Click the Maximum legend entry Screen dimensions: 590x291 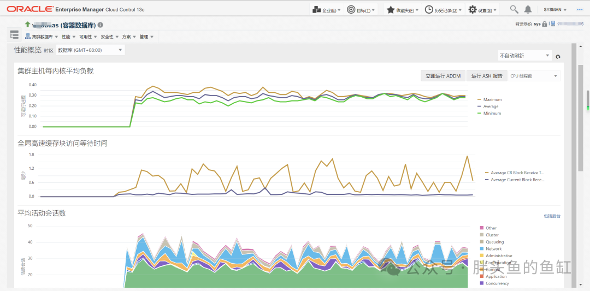pos(489,99)
